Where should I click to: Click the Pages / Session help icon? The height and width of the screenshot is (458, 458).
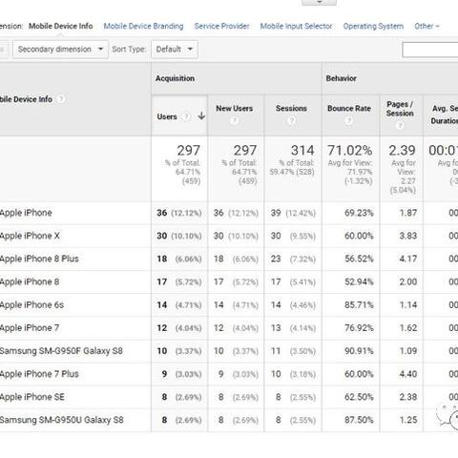[400, 125]
